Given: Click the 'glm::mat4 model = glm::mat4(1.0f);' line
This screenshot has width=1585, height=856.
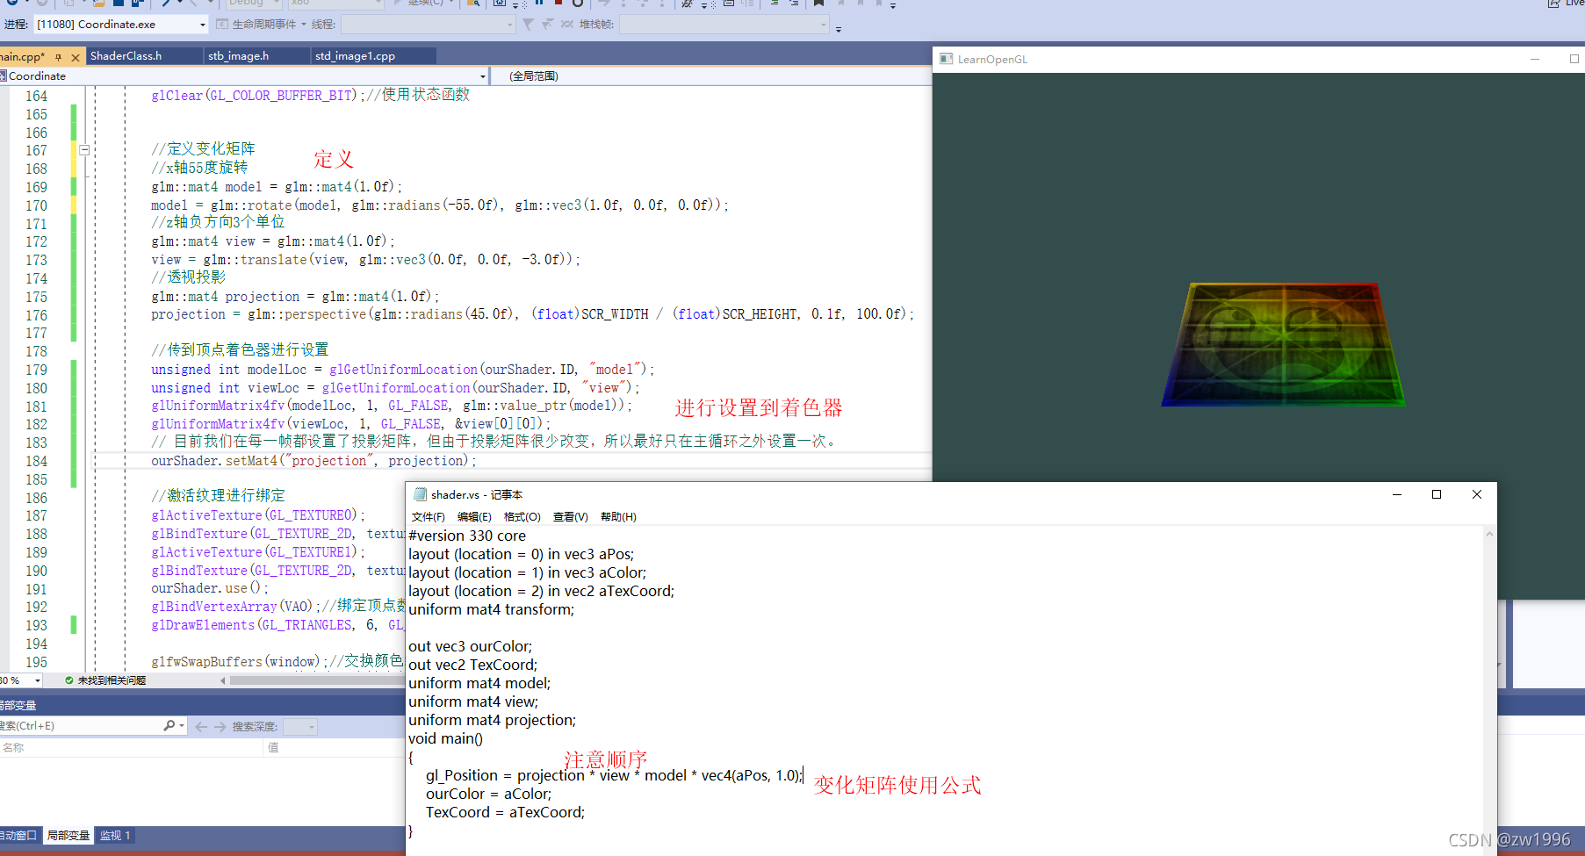Looking at the screenshot, I should (277, 187).
